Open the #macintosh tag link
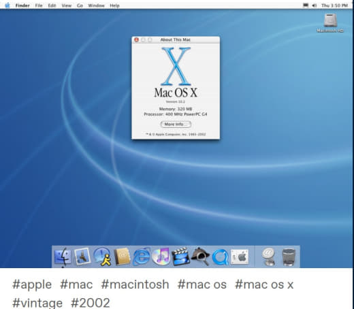The image size is (354, 309). 135,284
